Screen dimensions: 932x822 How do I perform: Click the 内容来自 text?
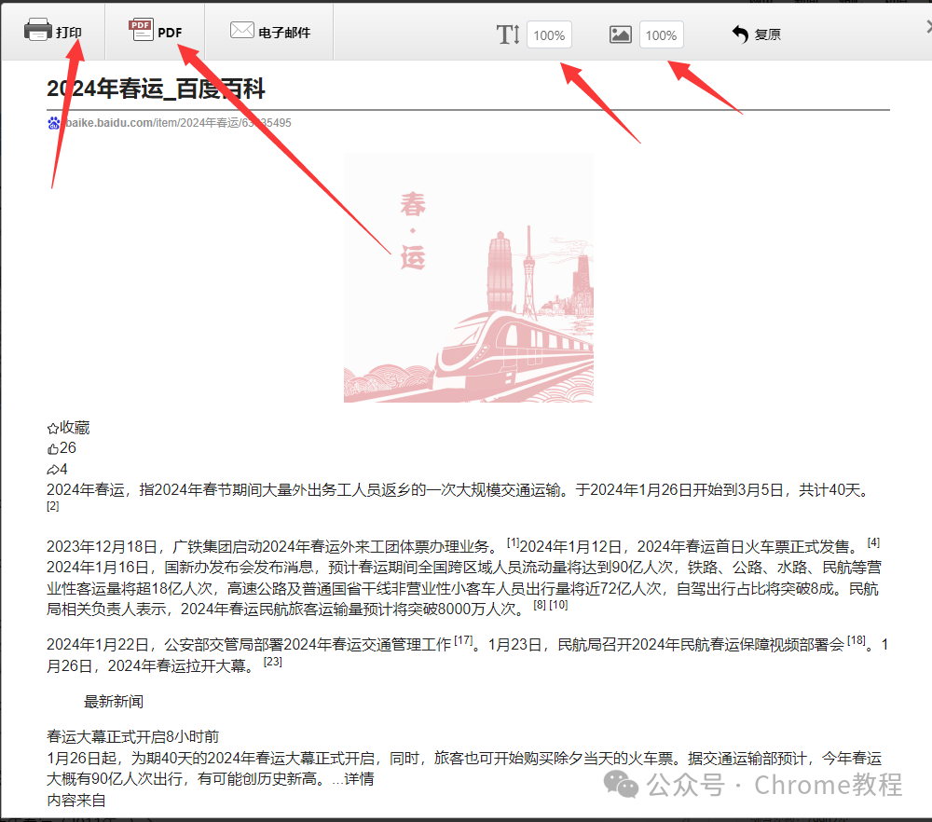coord(76,801)
